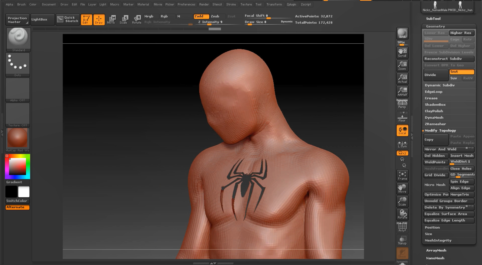The width and height of the screenshot is (482, 265).
Task: Toggle the Floor grid
Action: 402,117
